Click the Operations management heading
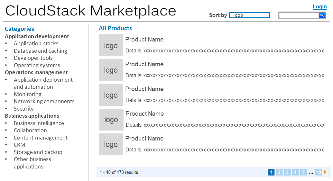This screenshot has height=181, width=333. point(36,73)
